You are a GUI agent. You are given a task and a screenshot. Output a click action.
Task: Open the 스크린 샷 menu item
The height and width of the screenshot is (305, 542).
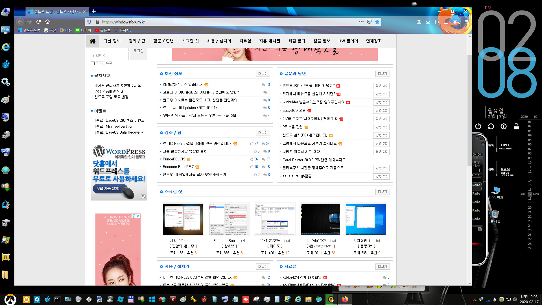tap(191, 41)
